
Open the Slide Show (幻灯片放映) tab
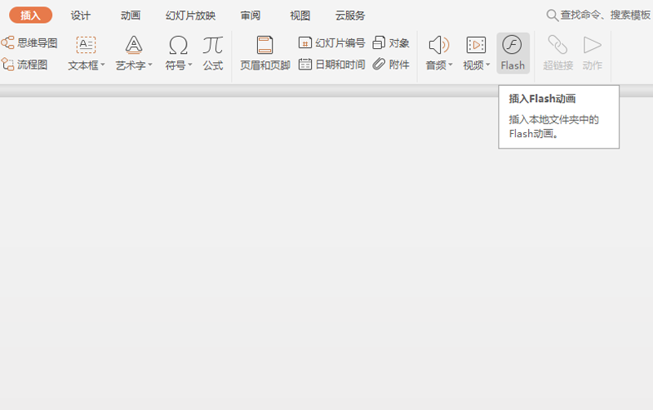tap(190, 16)
